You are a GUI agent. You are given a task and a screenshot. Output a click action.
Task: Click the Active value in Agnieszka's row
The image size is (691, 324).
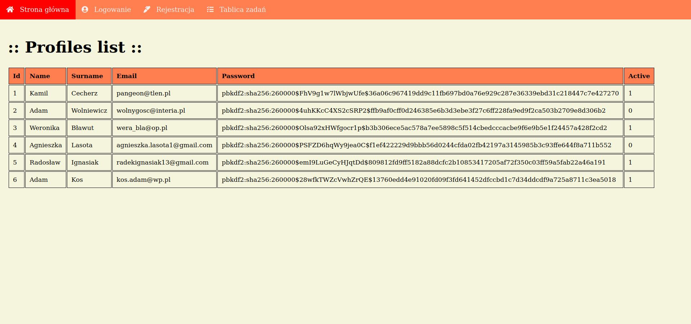click(x=639, y=145)
